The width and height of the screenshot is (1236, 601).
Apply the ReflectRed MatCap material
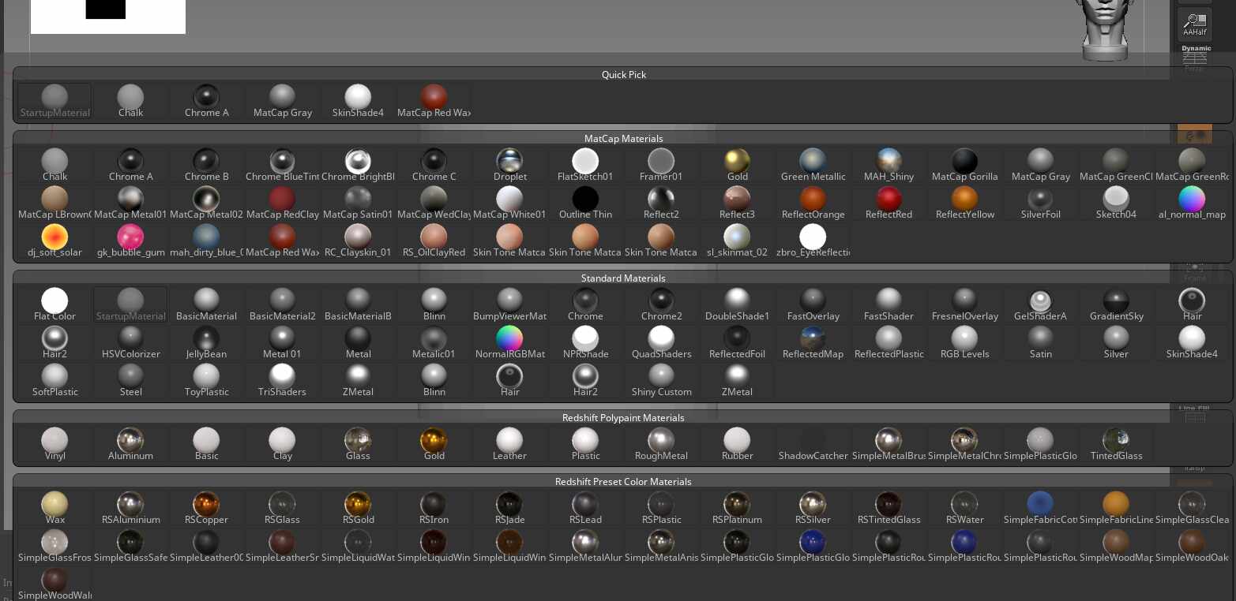pyautogui.click(x=888, y=202)
